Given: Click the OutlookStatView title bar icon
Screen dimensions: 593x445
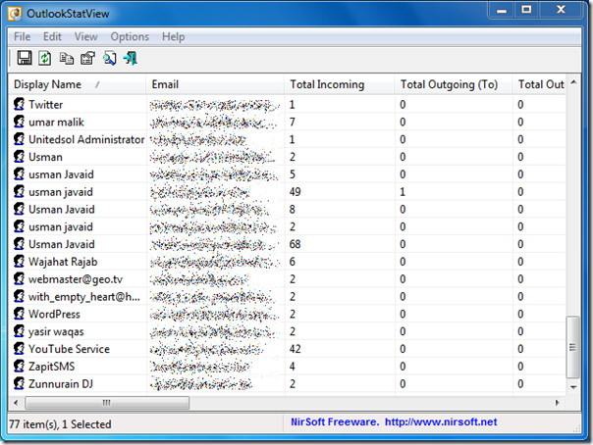Looking at the screenshot, I should [x=16, y=14].
